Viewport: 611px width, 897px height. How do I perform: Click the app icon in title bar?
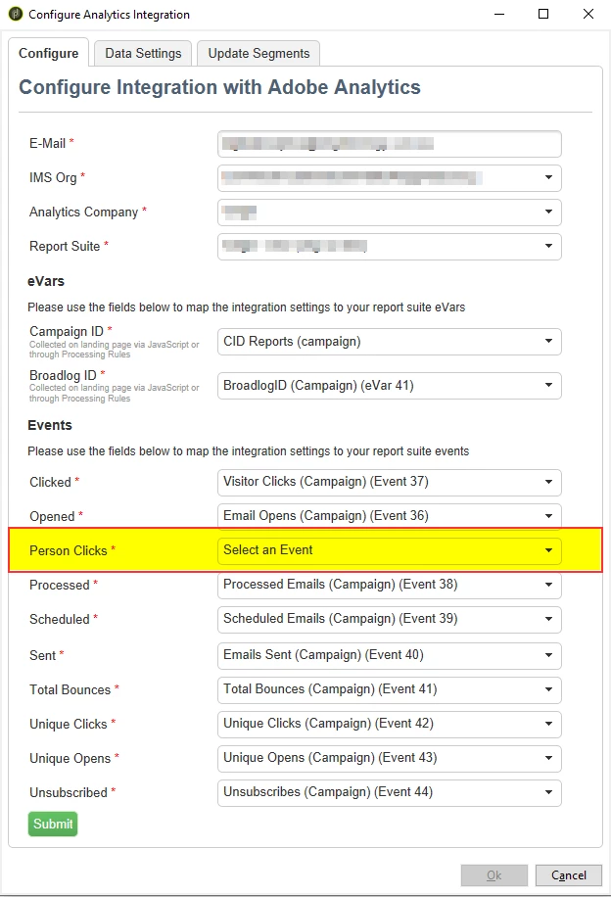point(16,14)
